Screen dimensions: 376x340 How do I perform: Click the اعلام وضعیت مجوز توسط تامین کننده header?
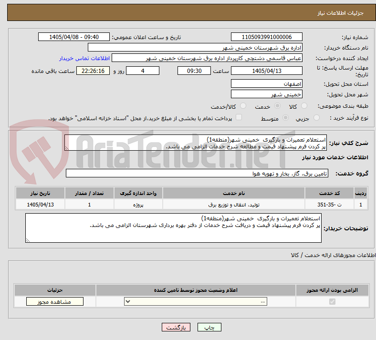click(196, 290)
